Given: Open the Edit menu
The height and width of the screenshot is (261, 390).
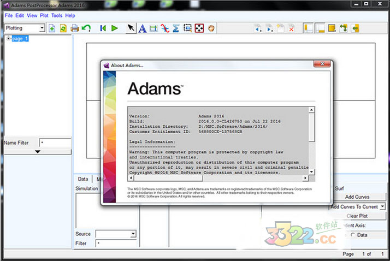Looking at the screenshot, I should tap(20, 15).
